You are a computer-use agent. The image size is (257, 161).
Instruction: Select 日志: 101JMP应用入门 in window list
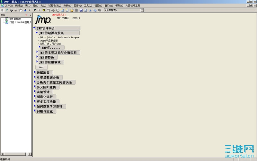[20, 22]
